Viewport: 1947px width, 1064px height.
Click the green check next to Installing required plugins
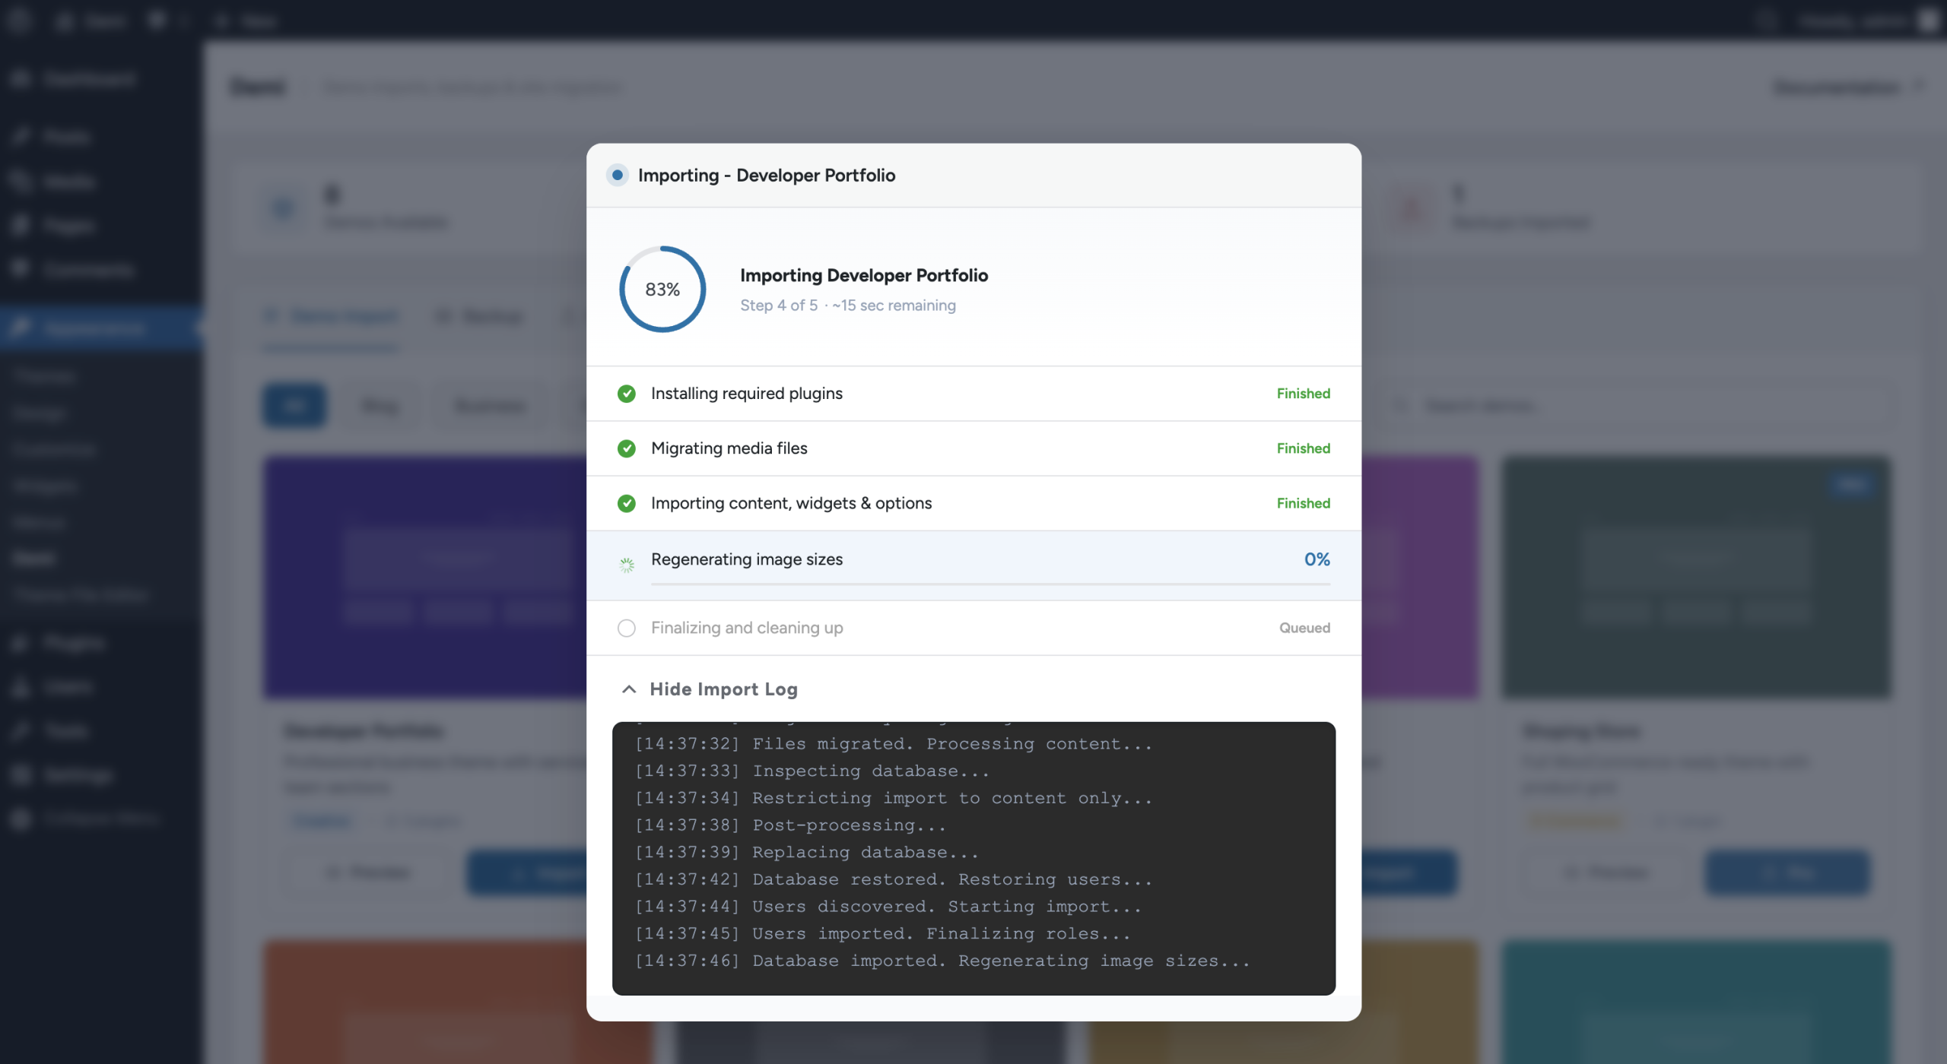(626, 394)
